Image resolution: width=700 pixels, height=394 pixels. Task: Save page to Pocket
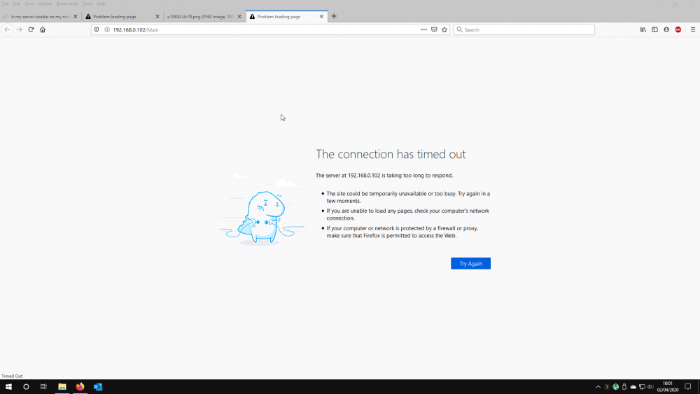pyautogui.click(x=434, y=30)
